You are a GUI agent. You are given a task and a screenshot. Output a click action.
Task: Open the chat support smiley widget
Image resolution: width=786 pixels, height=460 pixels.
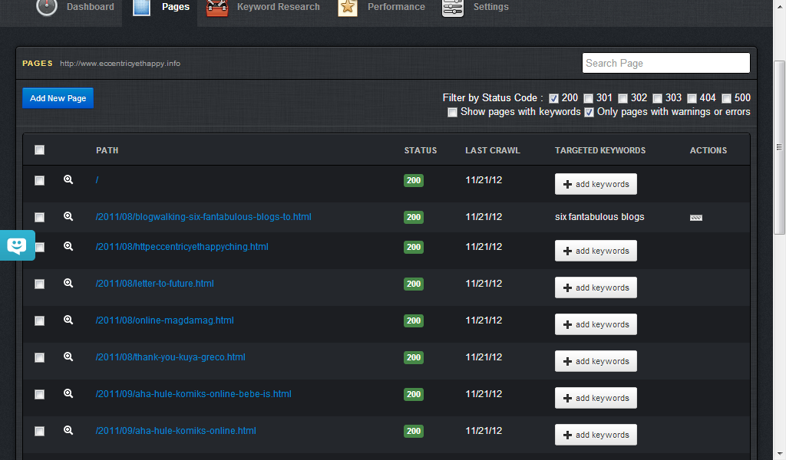18,245
